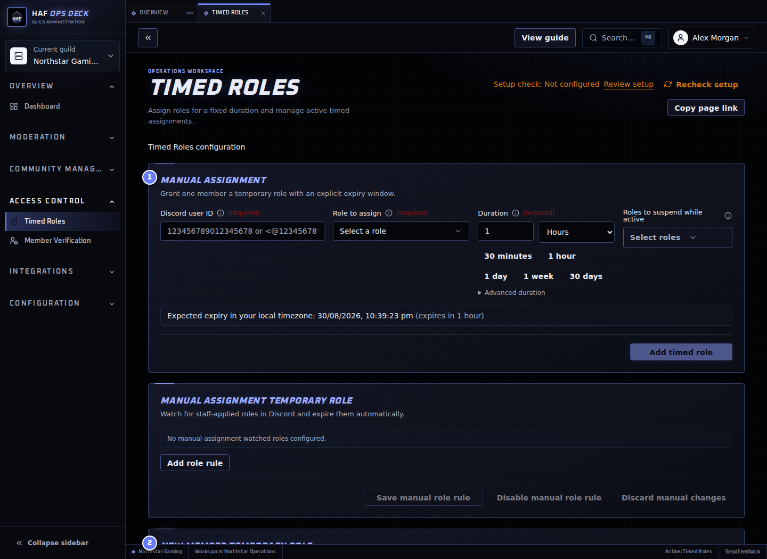This screenshot has width=767, height=559.
Task: Expand the Integrations sidebar section
Action: 62,272
